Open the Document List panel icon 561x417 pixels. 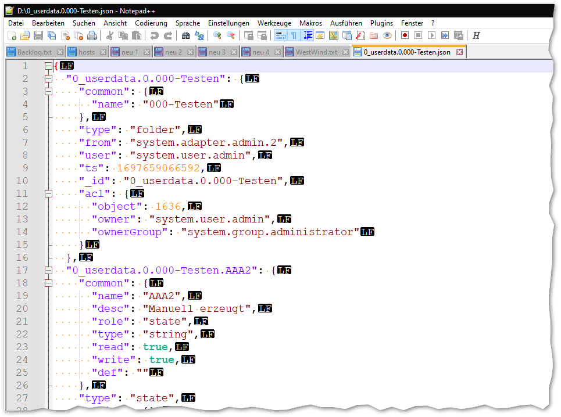347,36
